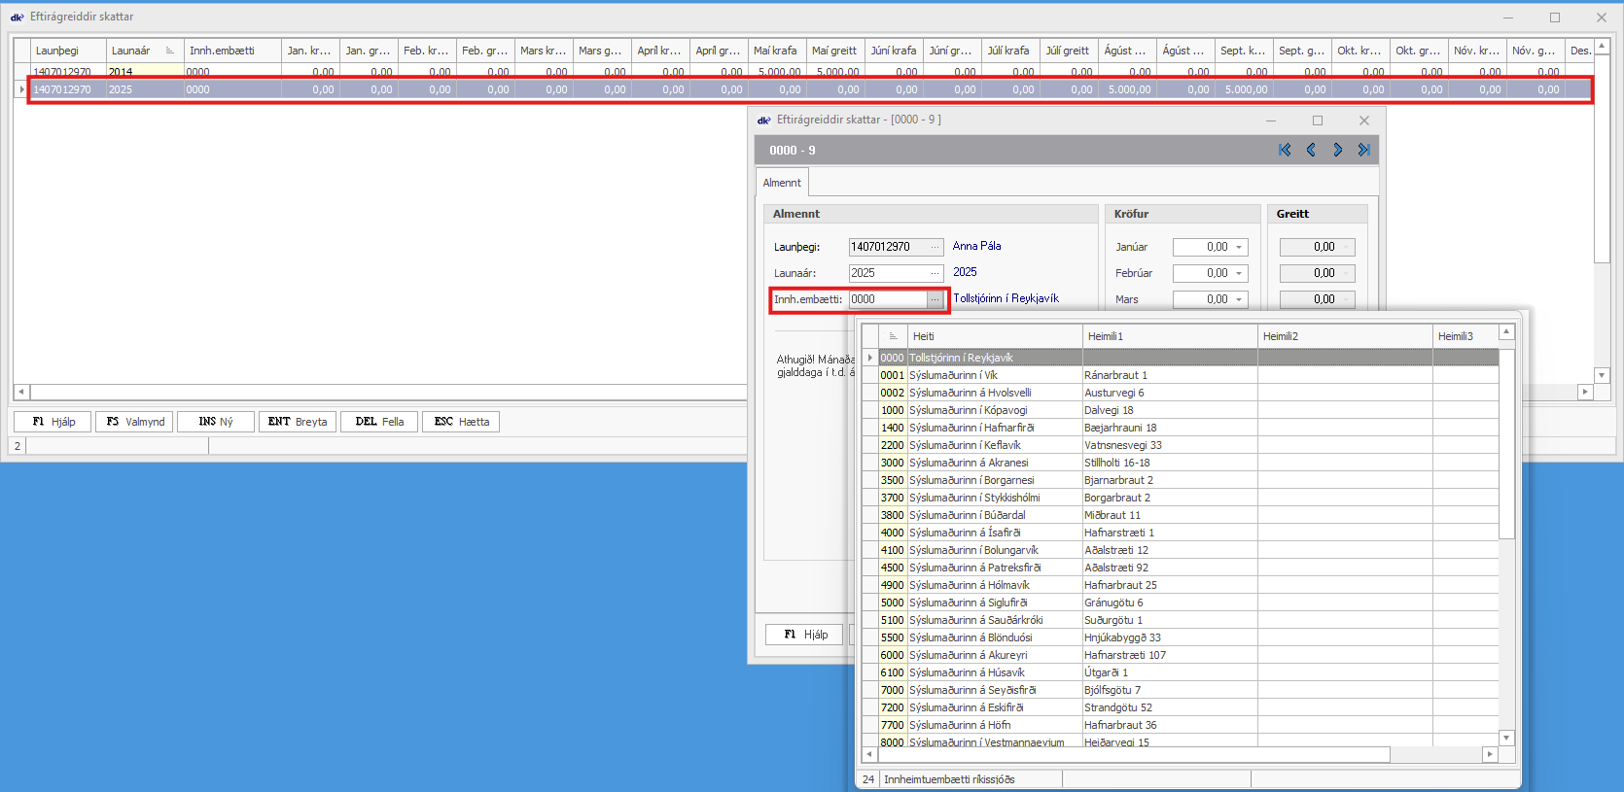Expand the Janúar Kröfur amount dropdown

(x=1239, y=248)
